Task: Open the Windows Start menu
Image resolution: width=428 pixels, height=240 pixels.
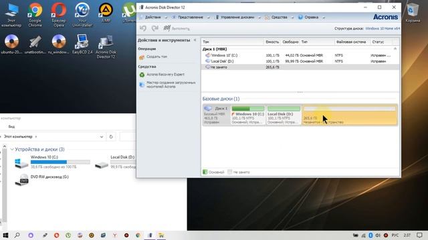Action: [x=5, y=235]
